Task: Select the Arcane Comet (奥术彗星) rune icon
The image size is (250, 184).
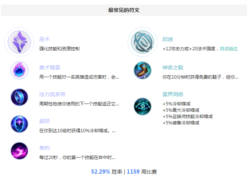Action: tap(19, 70)
